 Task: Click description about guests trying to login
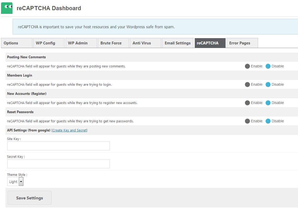pos(59,84)
